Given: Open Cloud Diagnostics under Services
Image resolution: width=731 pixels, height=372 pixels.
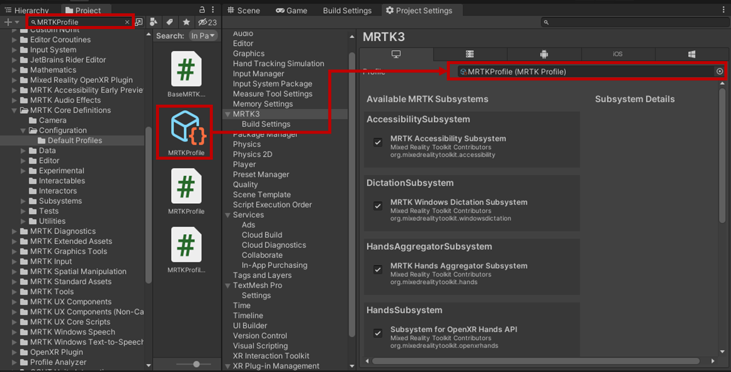Looking at the screenshot, I should tap(274, 245).
